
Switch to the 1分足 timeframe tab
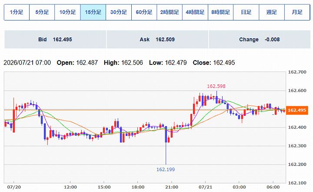pos(17,12)
